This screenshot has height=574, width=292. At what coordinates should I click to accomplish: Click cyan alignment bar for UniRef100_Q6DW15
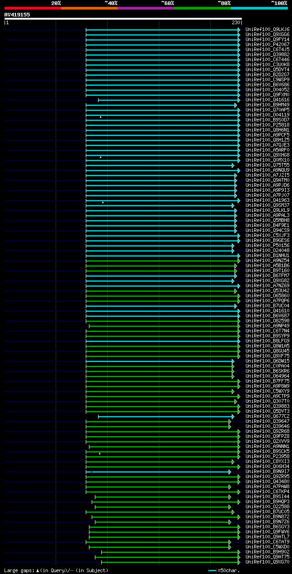point(160,361)
